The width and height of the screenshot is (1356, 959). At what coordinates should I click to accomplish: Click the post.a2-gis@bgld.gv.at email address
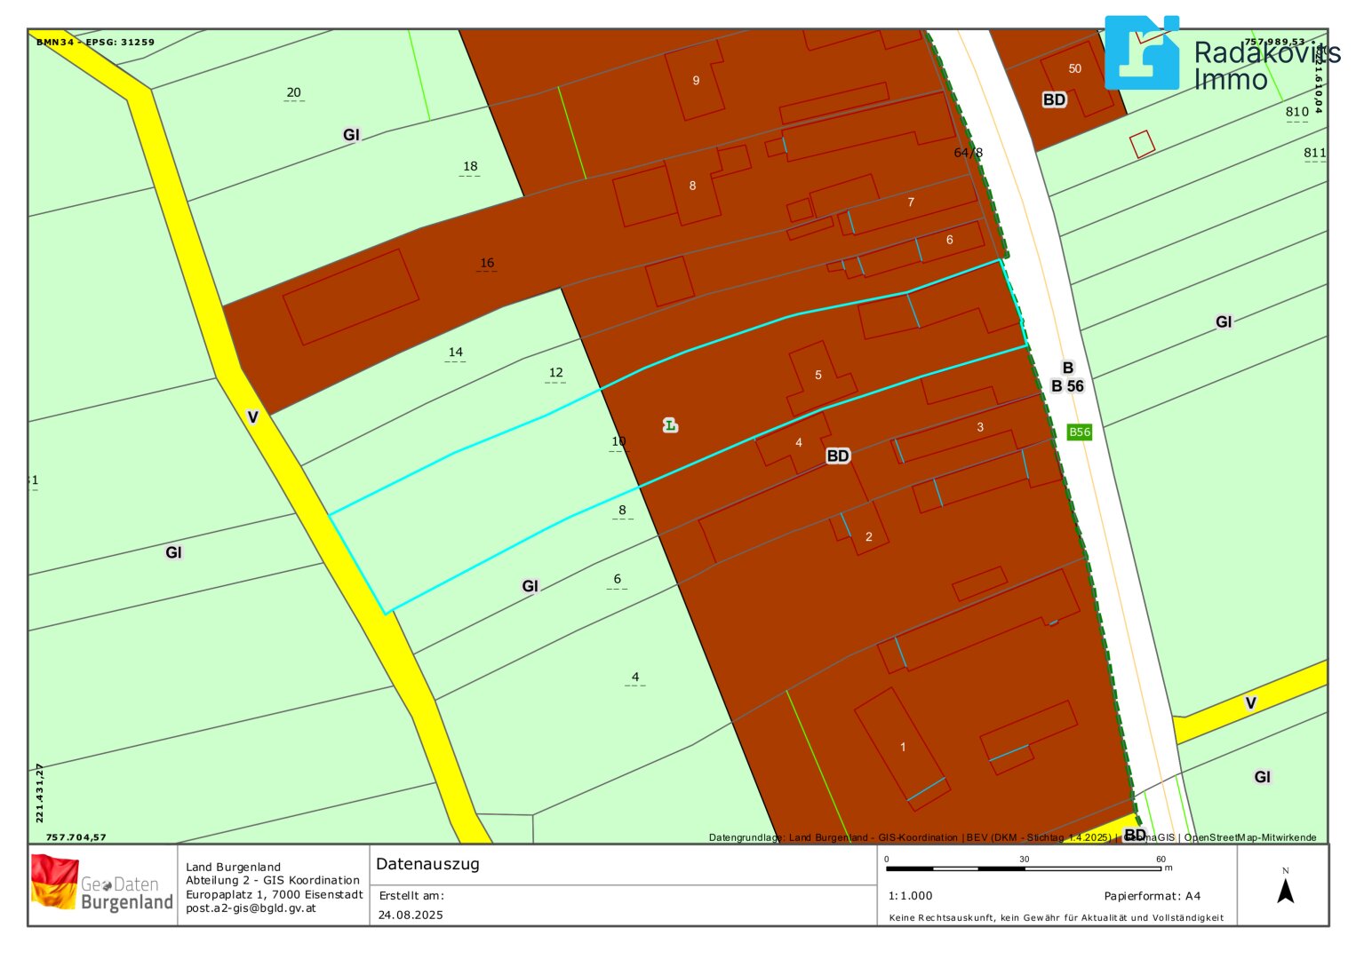pos(251,908)
